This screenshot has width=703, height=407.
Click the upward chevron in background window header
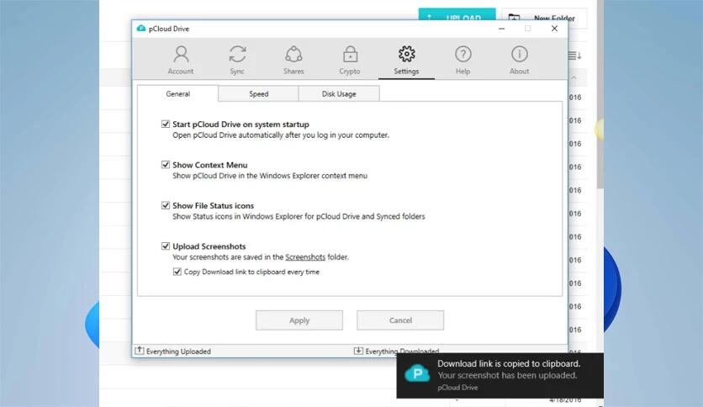(x=573, y=78)
